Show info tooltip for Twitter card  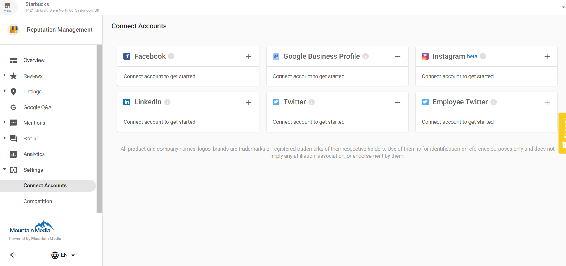click(x=312, y=102)
